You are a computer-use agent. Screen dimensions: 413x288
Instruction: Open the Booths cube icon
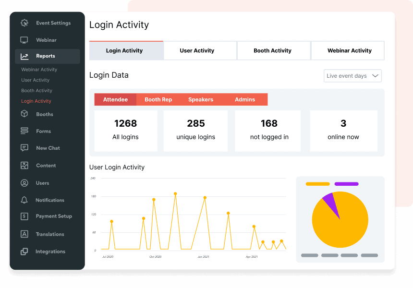(x=24, y=114)
